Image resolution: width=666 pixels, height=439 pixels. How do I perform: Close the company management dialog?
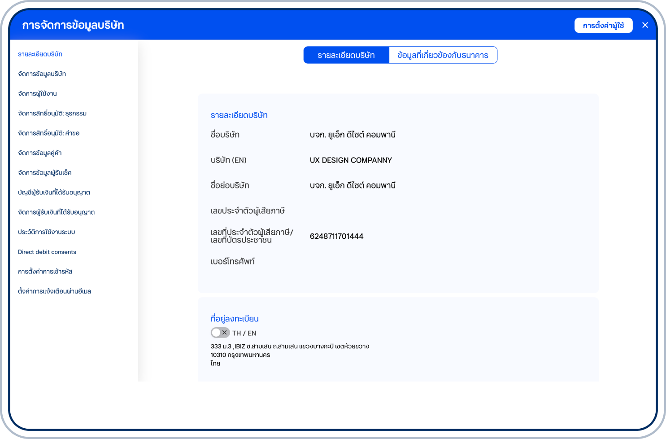click(645, 25)
